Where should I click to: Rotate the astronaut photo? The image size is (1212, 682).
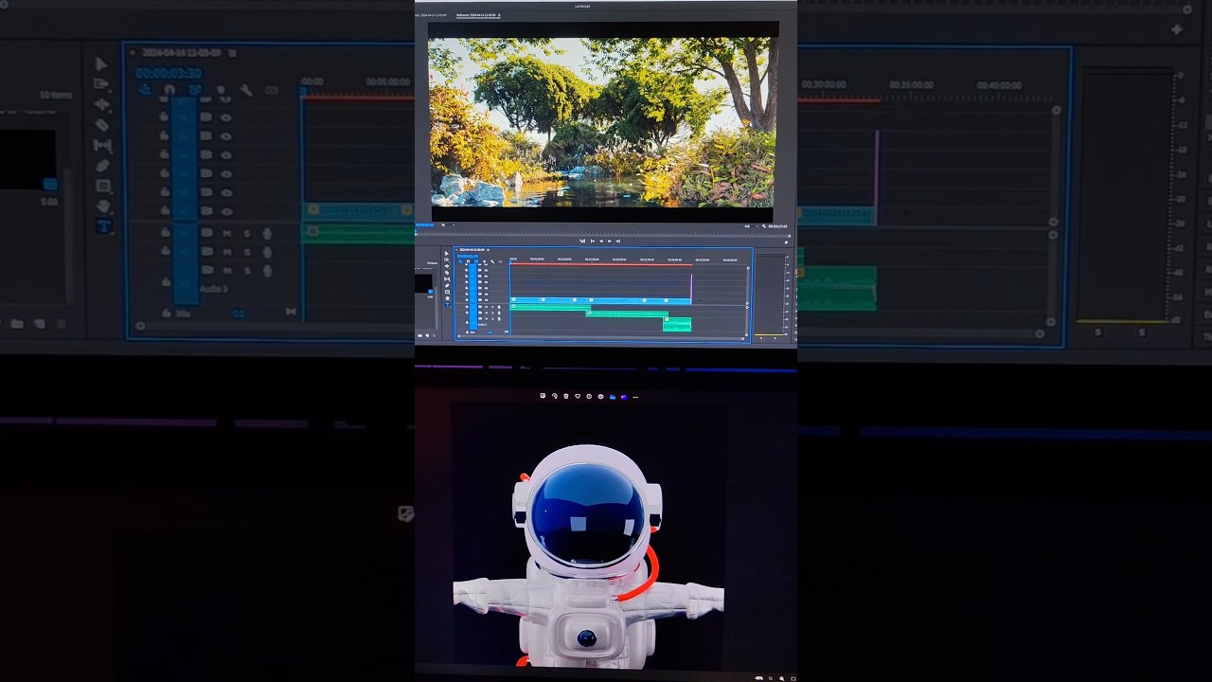tap(555, 396)
